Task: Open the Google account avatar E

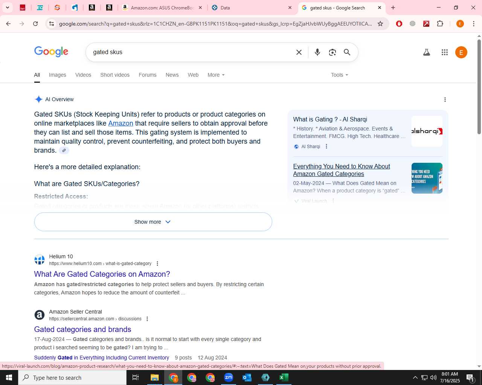Action: pos(461,52)
